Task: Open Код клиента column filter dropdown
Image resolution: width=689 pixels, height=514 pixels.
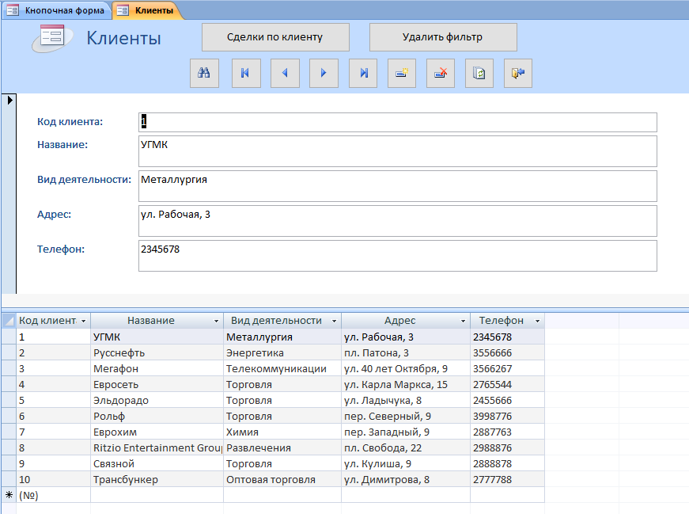Action: pos(84,322)
